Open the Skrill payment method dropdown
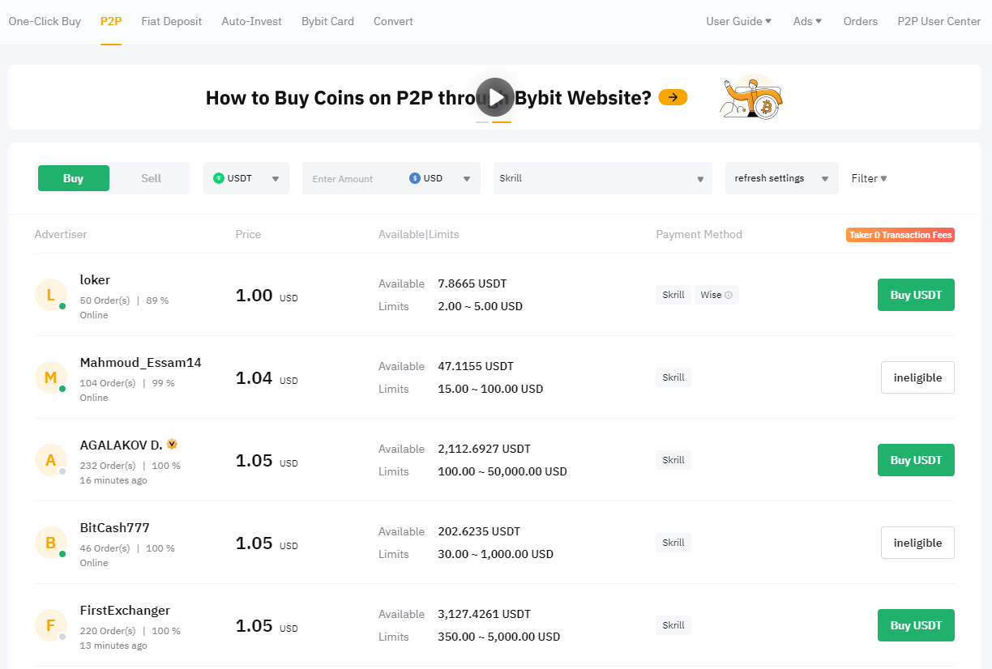The image size is (992, 669). pyautogui.click(x=602, y=178)
